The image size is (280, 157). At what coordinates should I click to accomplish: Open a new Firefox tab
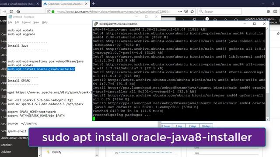(x=94, y=3)
